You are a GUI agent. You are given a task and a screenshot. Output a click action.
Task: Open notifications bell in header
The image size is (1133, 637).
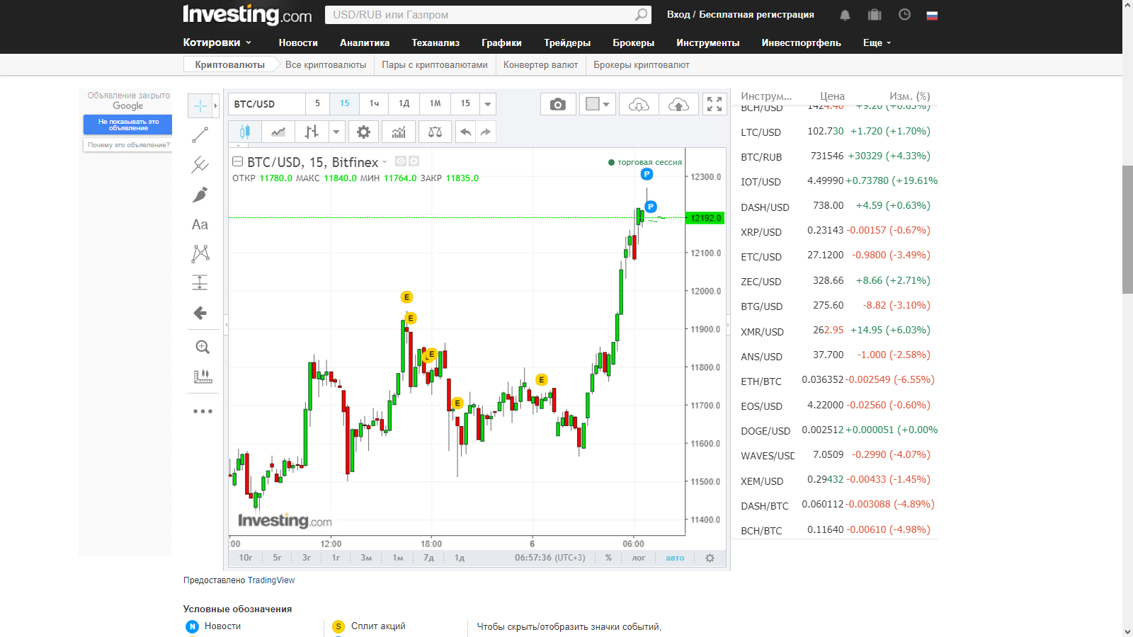point(845,15)
